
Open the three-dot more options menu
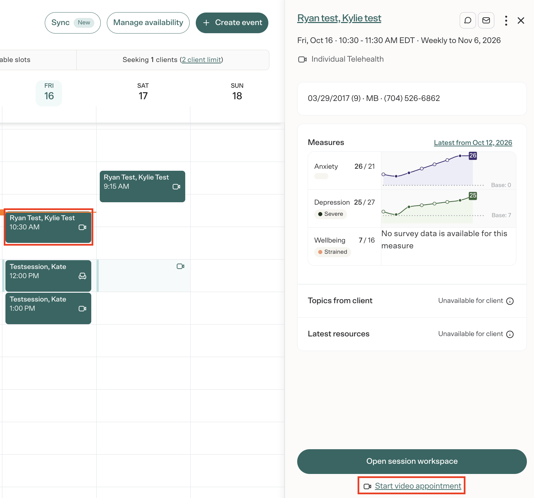click(506, 21)
